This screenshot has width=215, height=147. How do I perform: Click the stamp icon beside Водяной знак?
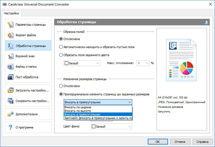point(11,56)
